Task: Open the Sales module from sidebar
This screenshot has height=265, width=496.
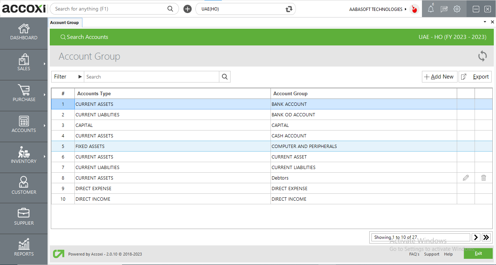Action: click(x=24, y=64)
